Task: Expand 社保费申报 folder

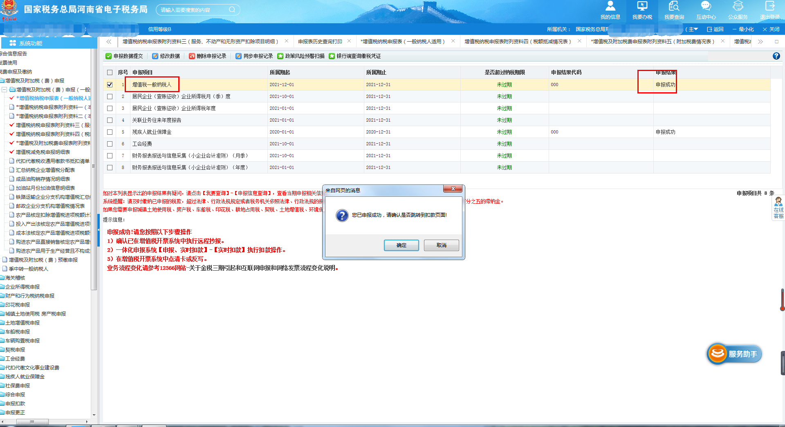Action: click(17, 385)
